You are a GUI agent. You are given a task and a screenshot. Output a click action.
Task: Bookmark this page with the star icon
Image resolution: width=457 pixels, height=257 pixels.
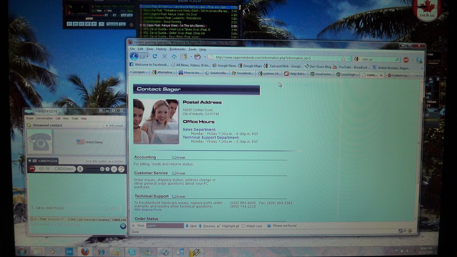point(343,59)
